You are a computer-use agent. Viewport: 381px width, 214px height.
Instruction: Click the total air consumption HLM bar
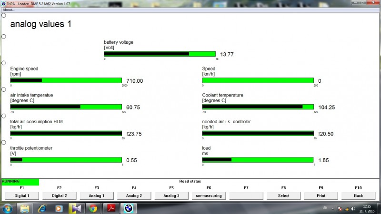(66, 133)
